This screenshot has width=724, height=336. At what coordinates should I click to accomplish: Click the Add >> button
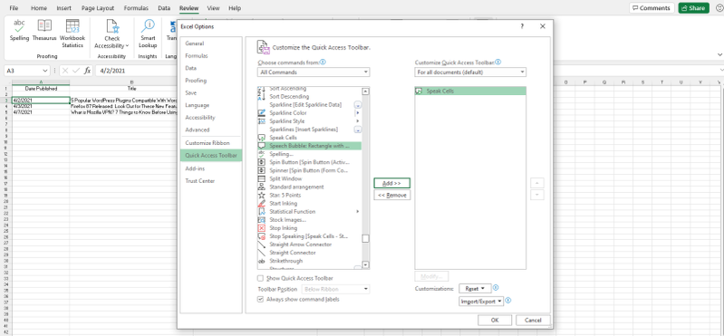[x=391, y=183]
